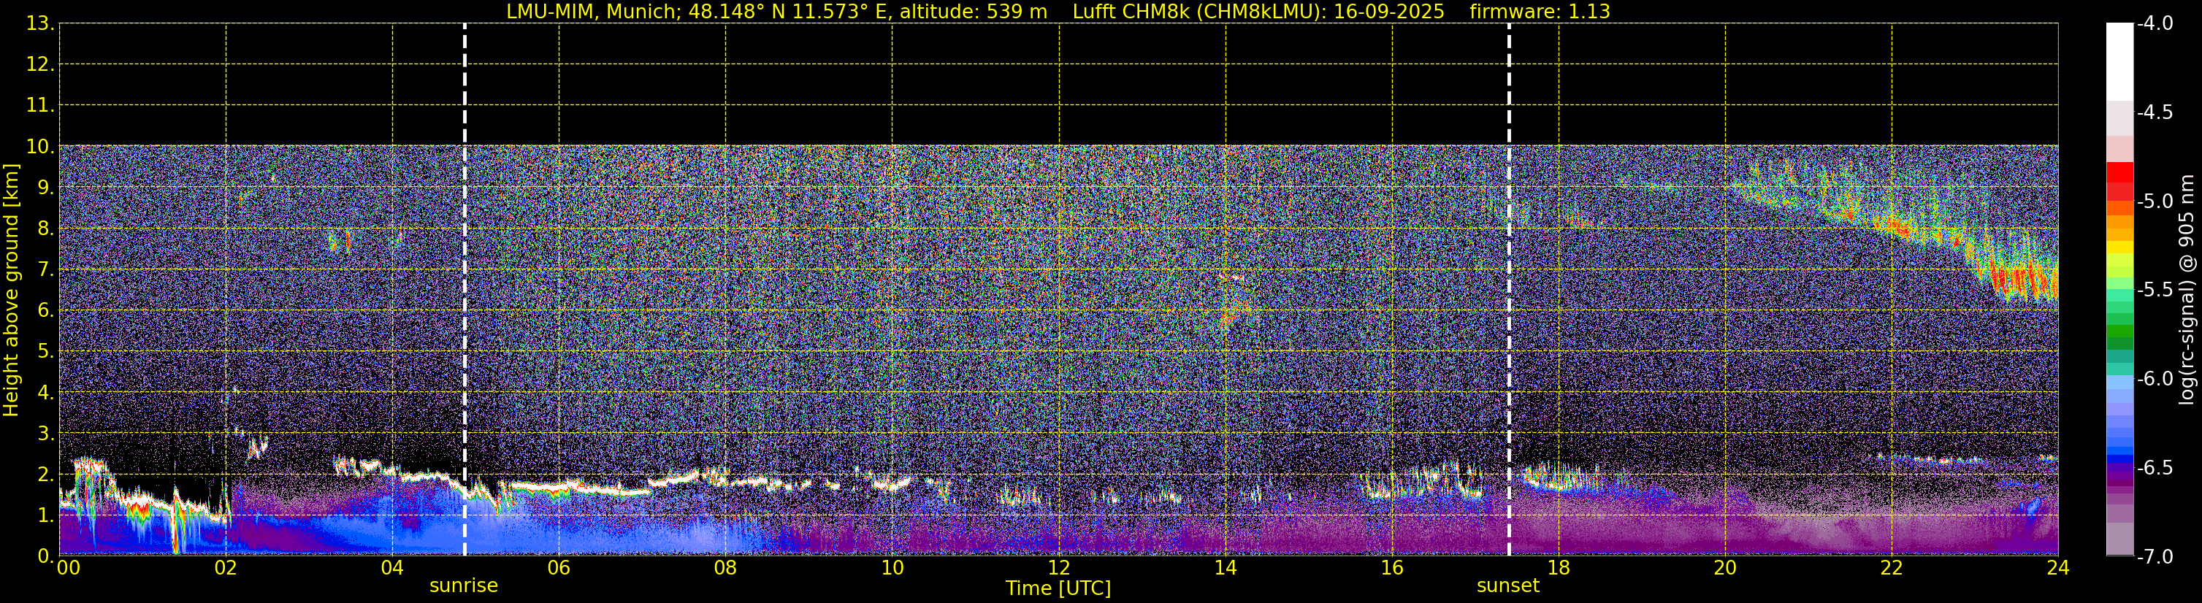Click the green segment of the colorbar
This screenshot has width=2202, height=603.
2119,335
